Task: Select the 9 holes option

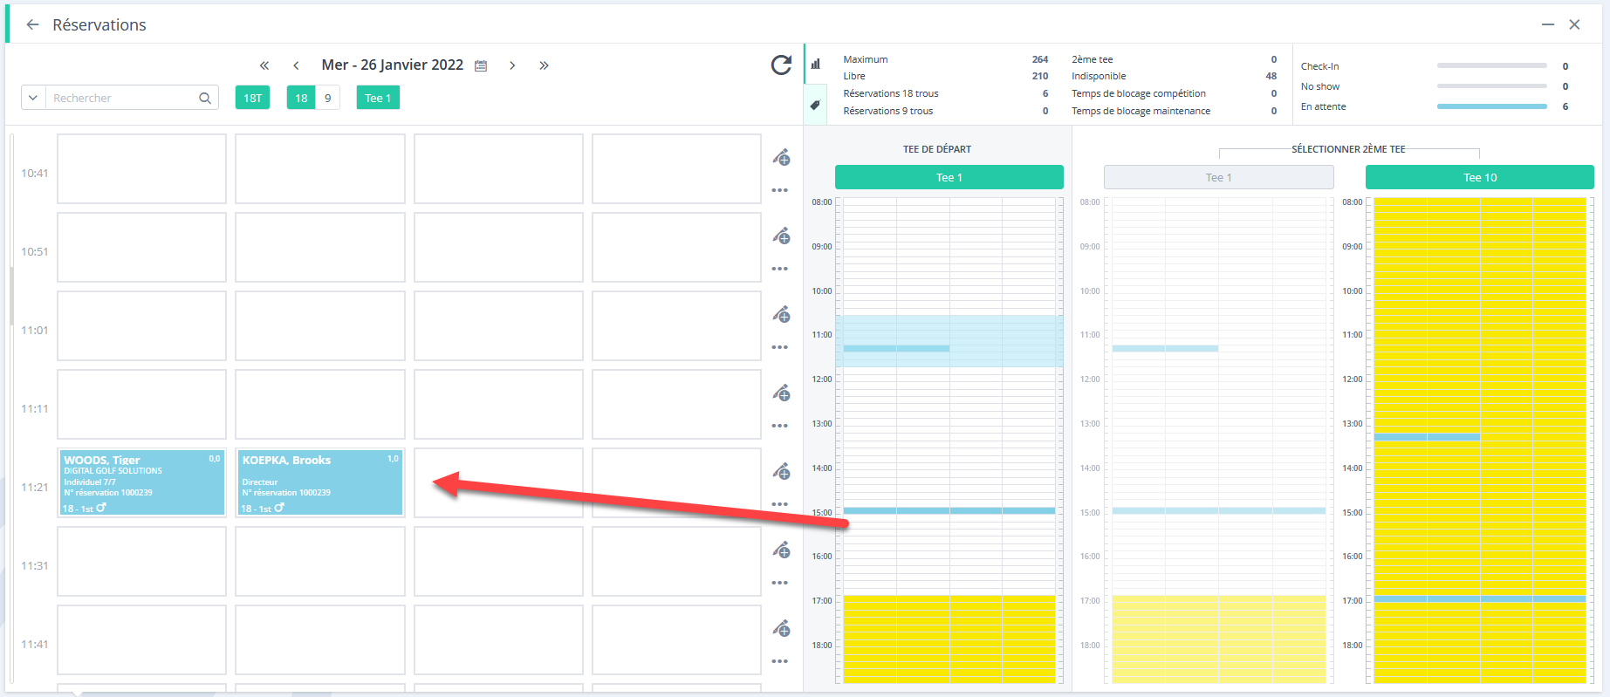Action: pyautogui.click(x=328, y=98)
